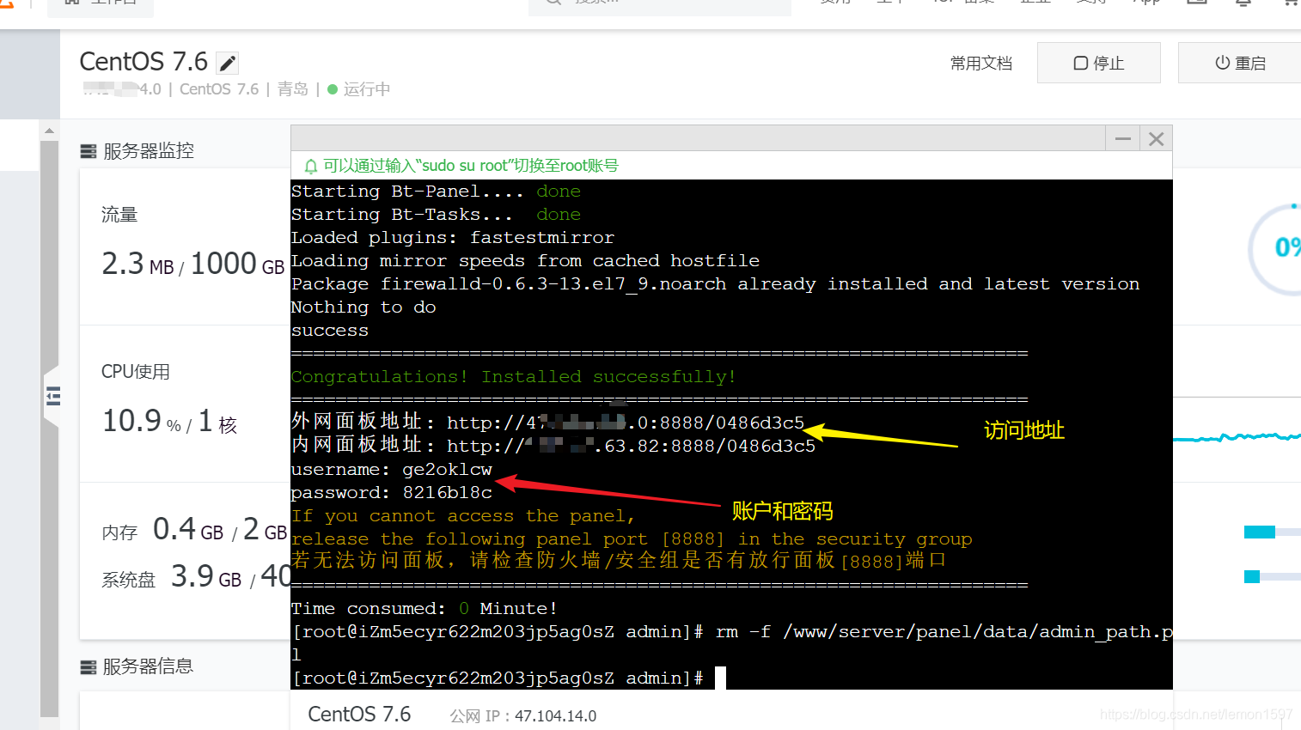
Task: Click the bell icon in terminal notice bar
Action: click(311, 166)
